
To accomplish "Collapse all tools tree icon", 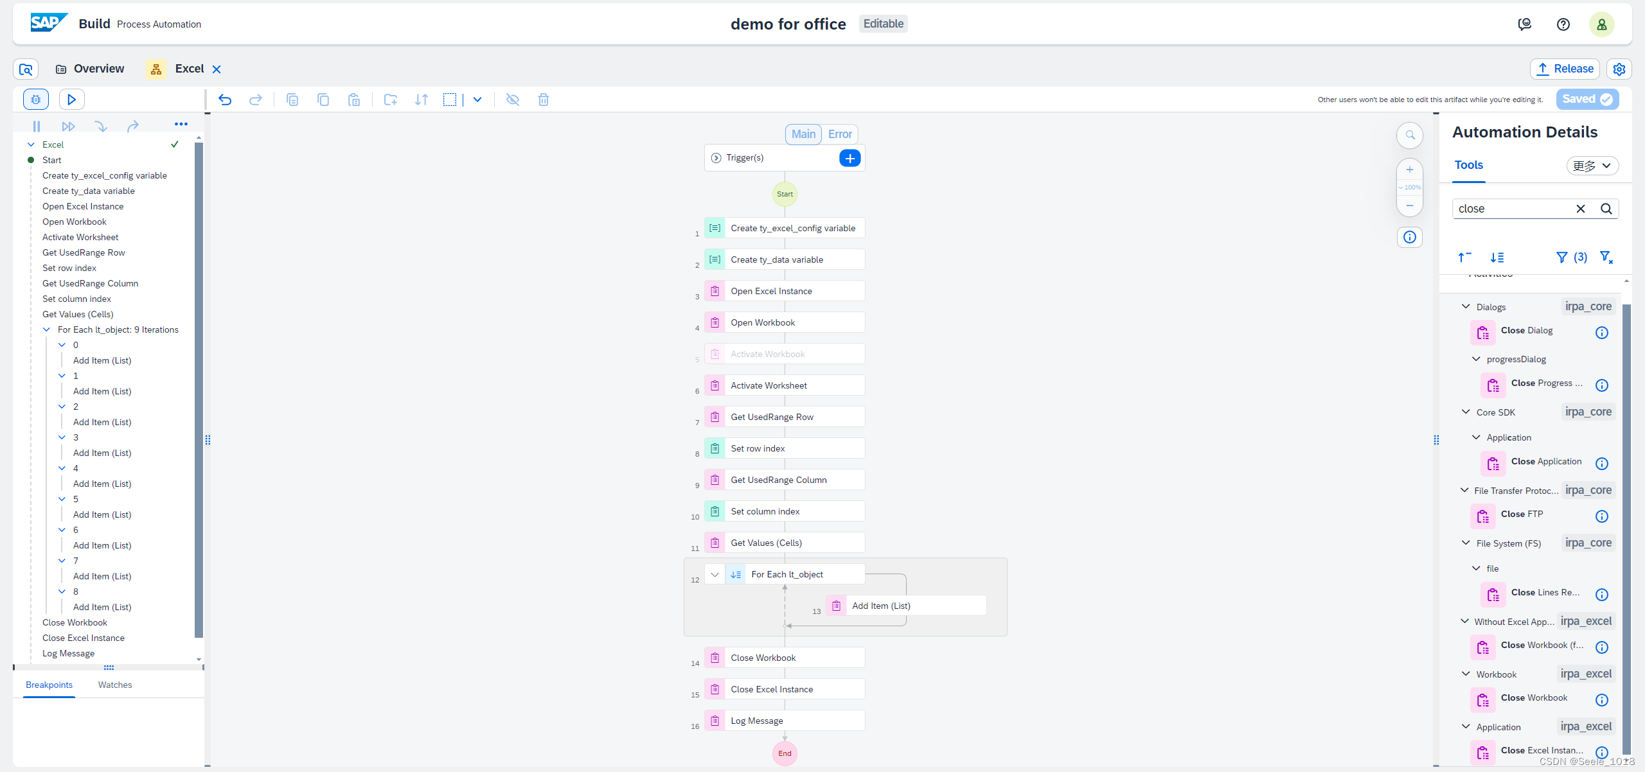I will coord(1465,258).
